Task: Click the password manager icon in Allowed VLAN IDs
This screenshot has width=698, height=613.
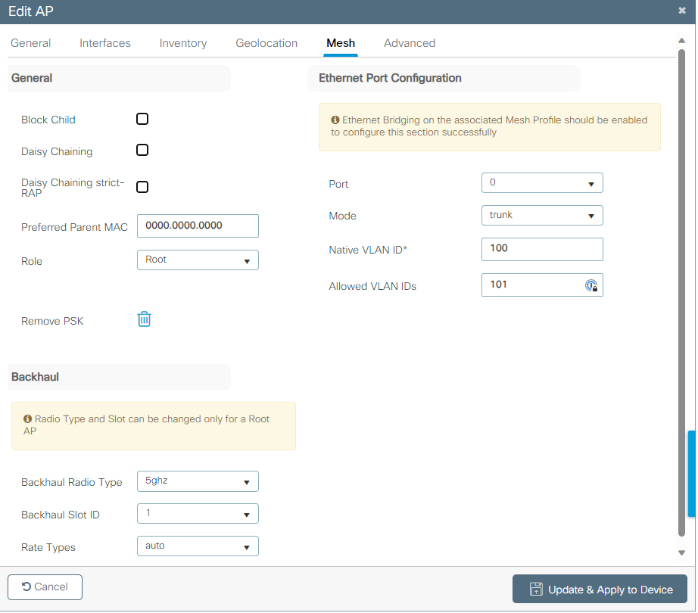Action: (591, 286)
